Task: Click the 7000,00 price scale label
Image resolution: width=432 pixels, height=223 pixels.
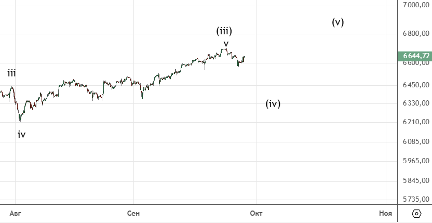Action: (416, 5)
